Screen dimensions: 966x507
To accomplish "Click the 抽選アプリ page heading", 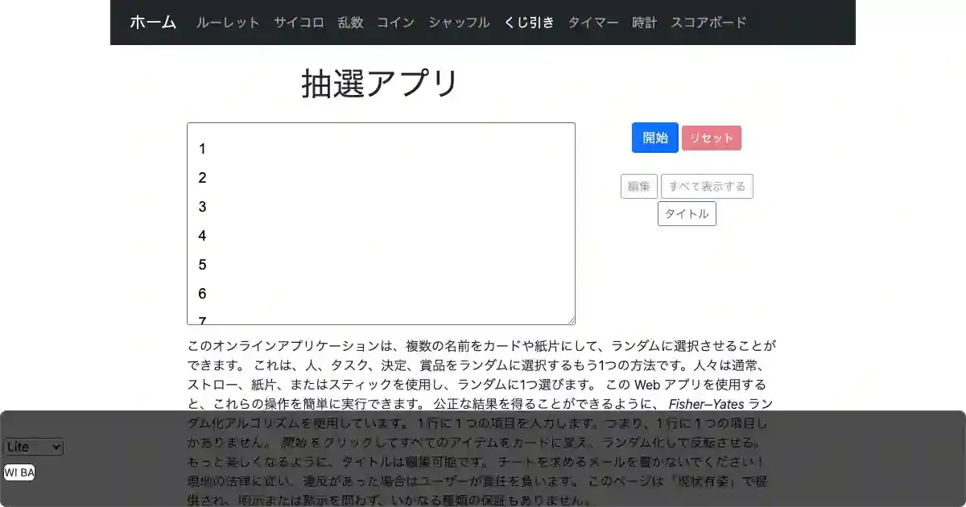I will point(380,84).
